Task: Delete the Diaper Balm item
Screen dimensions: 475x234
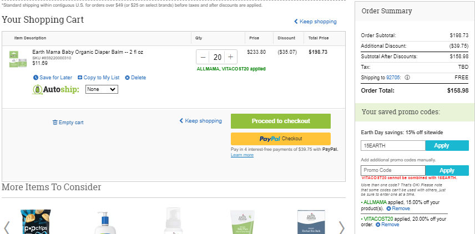Action: (x=135, y=78)
